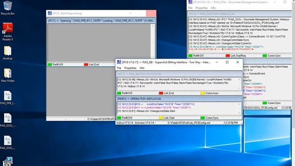Click ChangeLinkState:CommOn log line in GOU window

[x=220, y=43]
